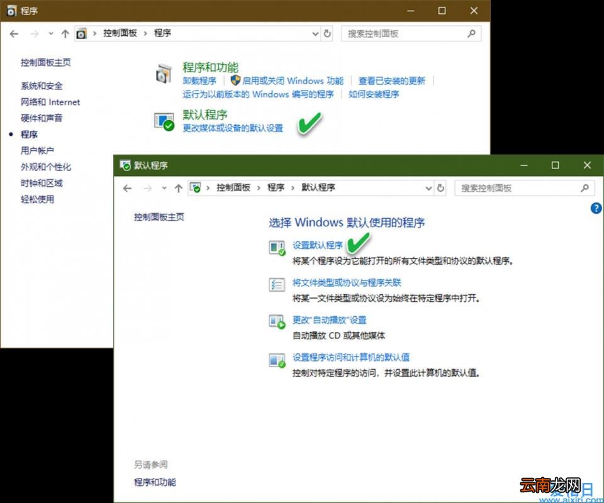Click the 更改"自动播放"设置 icon
Image resolution: width=604 pixels, height=503 pixels.
(x=277, y=322)
